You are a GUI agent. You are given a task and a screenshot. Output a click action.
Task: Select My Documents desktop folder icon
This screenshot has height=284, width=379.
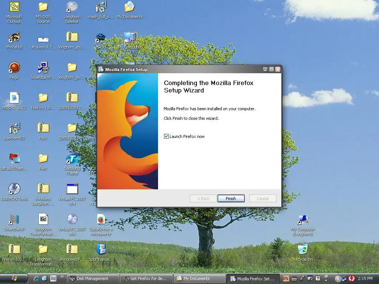click(x=130, y=7)
